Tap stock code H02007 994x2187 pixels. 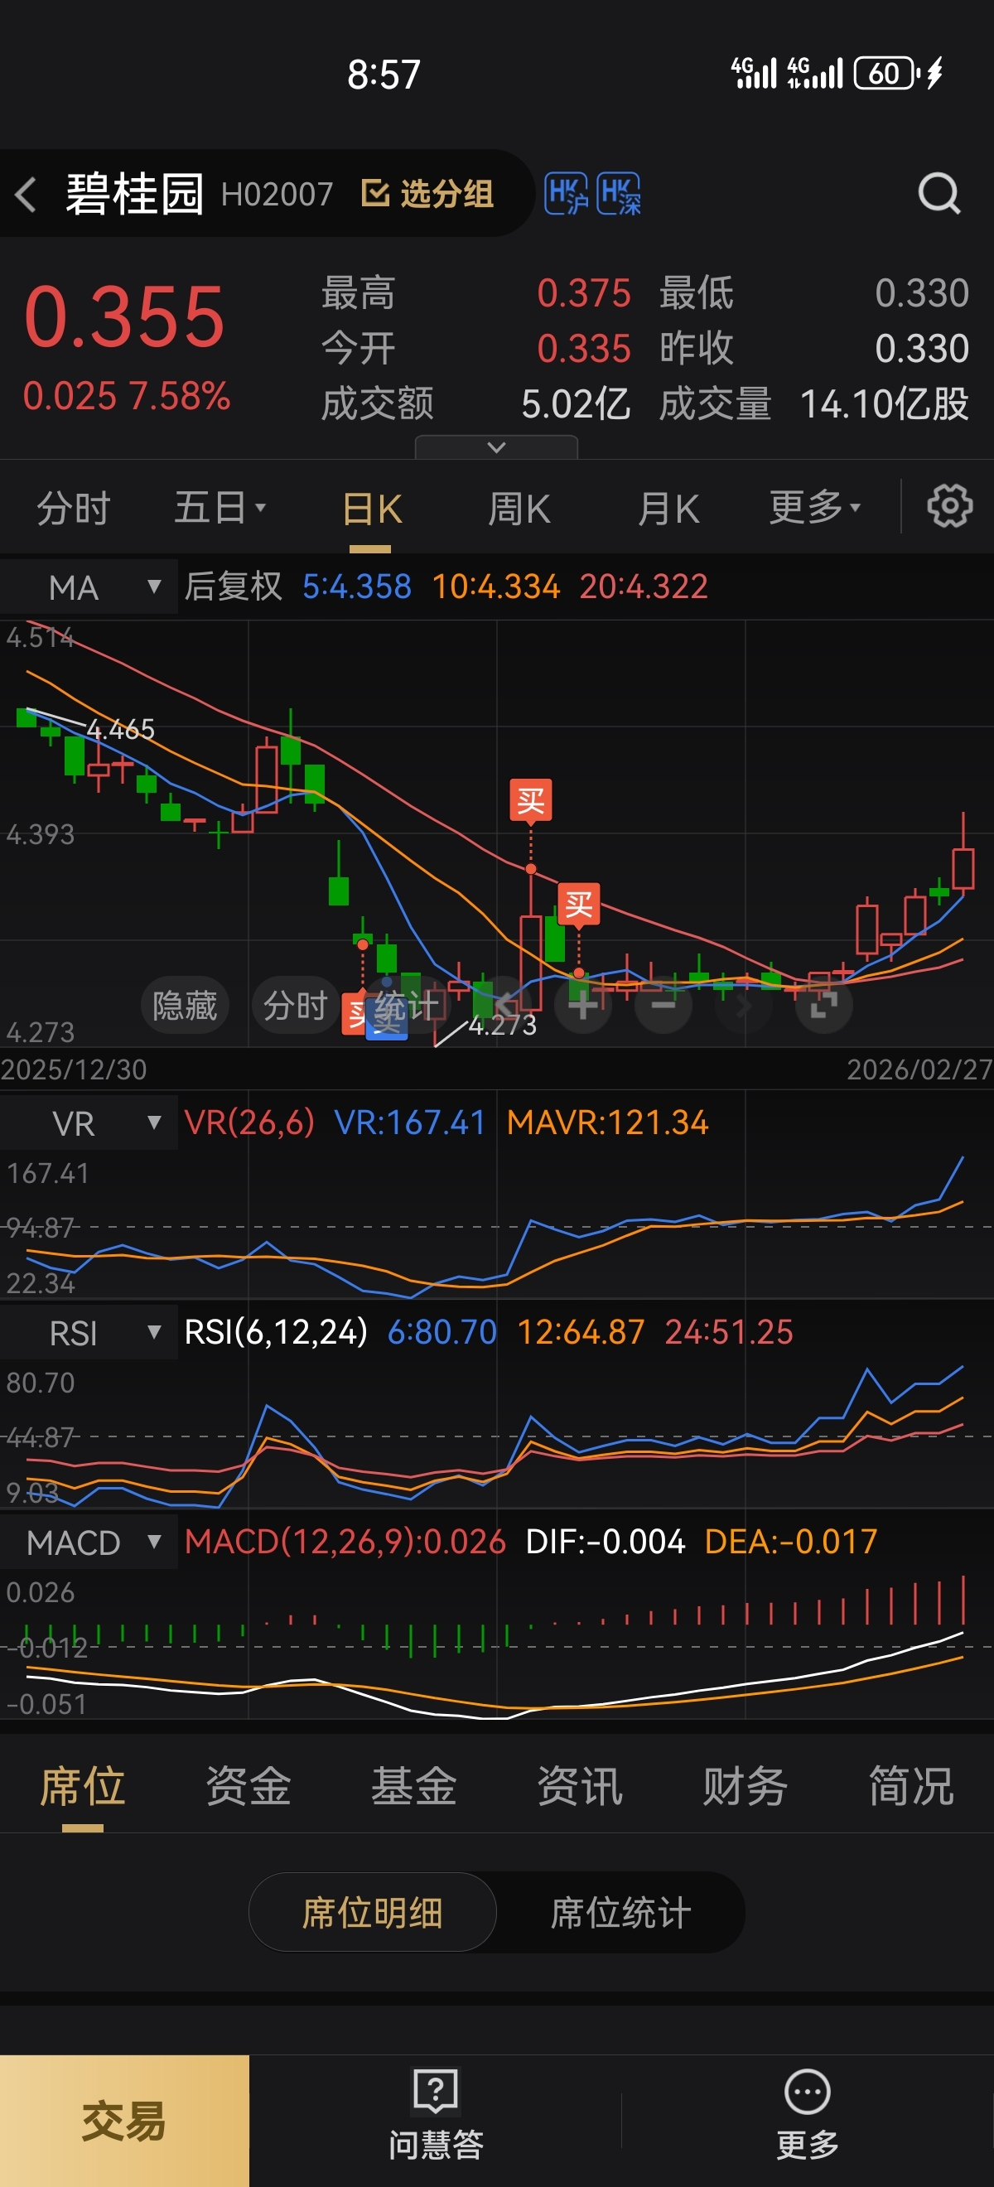277,195
